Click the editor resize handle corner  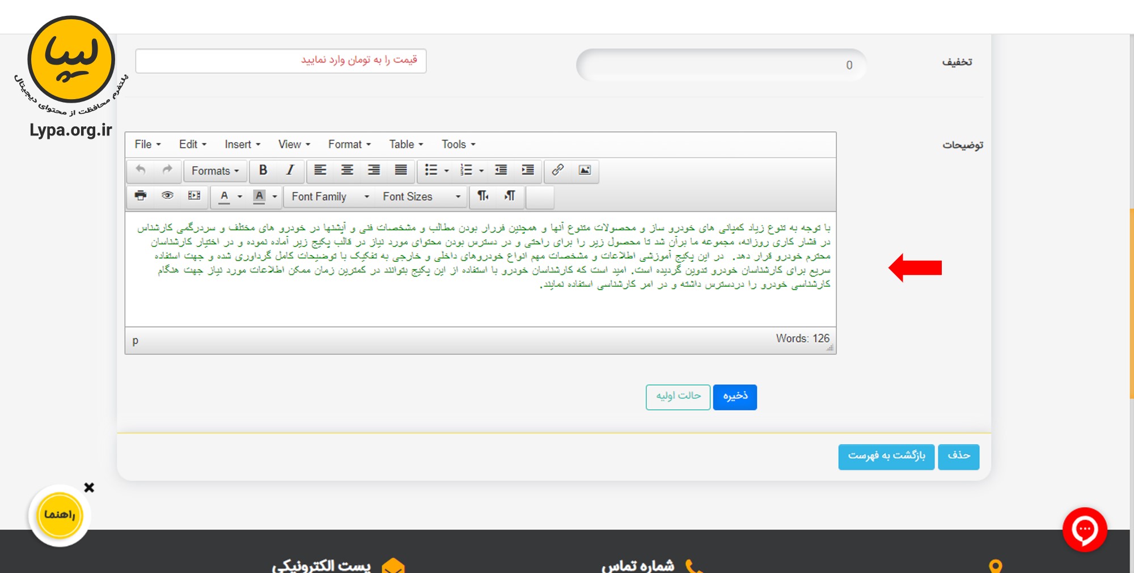point(830,348)
